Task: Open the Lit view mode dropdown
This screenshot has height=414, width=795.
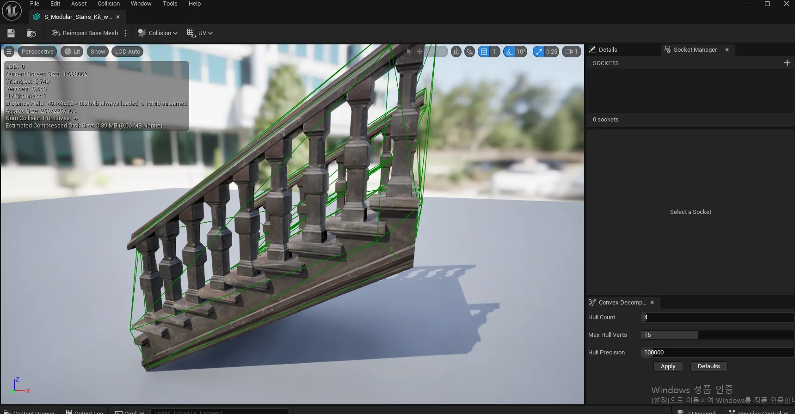Action: coord(72,52)
